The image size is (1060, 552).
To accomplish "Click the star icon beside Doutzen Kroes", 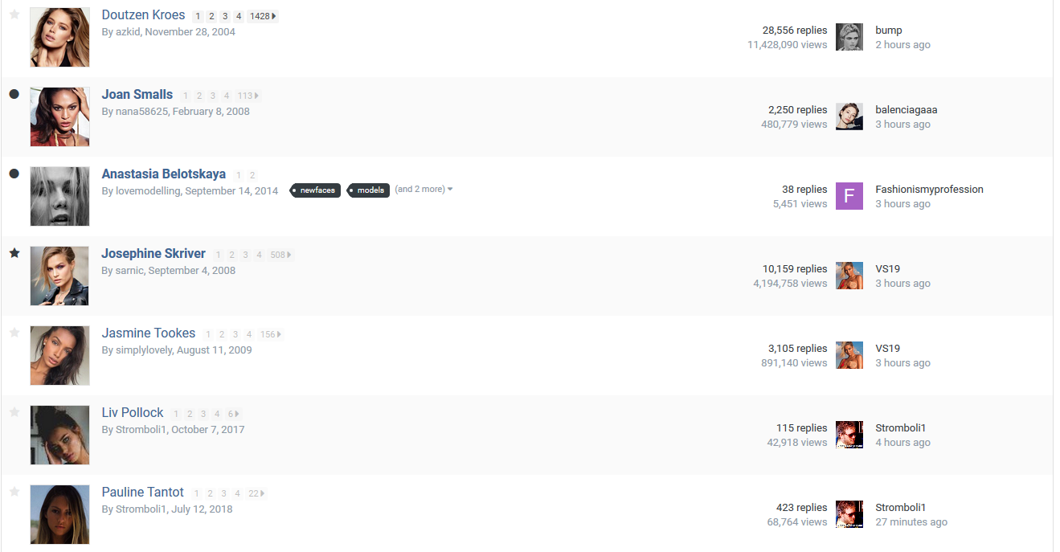I will 14,14.
